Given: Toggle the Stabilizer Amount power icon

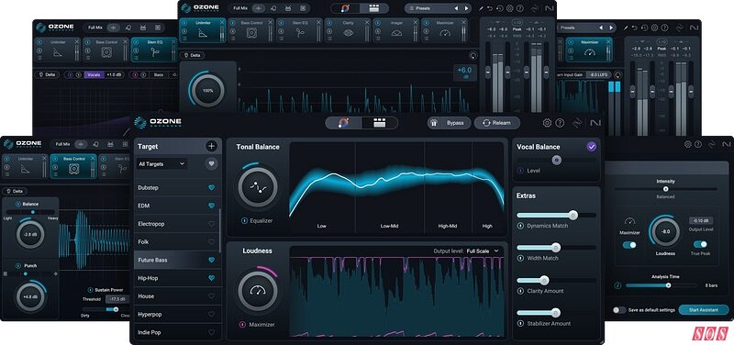Looking at the screenshot, I should click(520, 324).
